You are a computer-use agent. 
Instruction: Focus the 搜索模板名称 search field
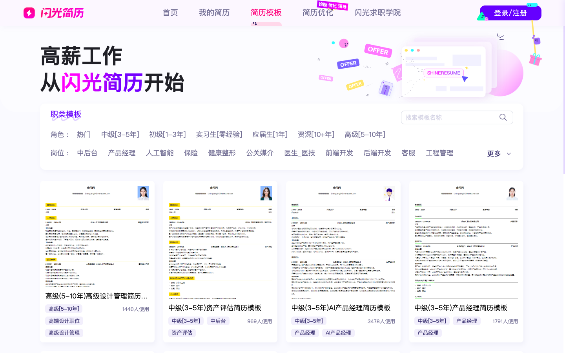tap(457, 117)
